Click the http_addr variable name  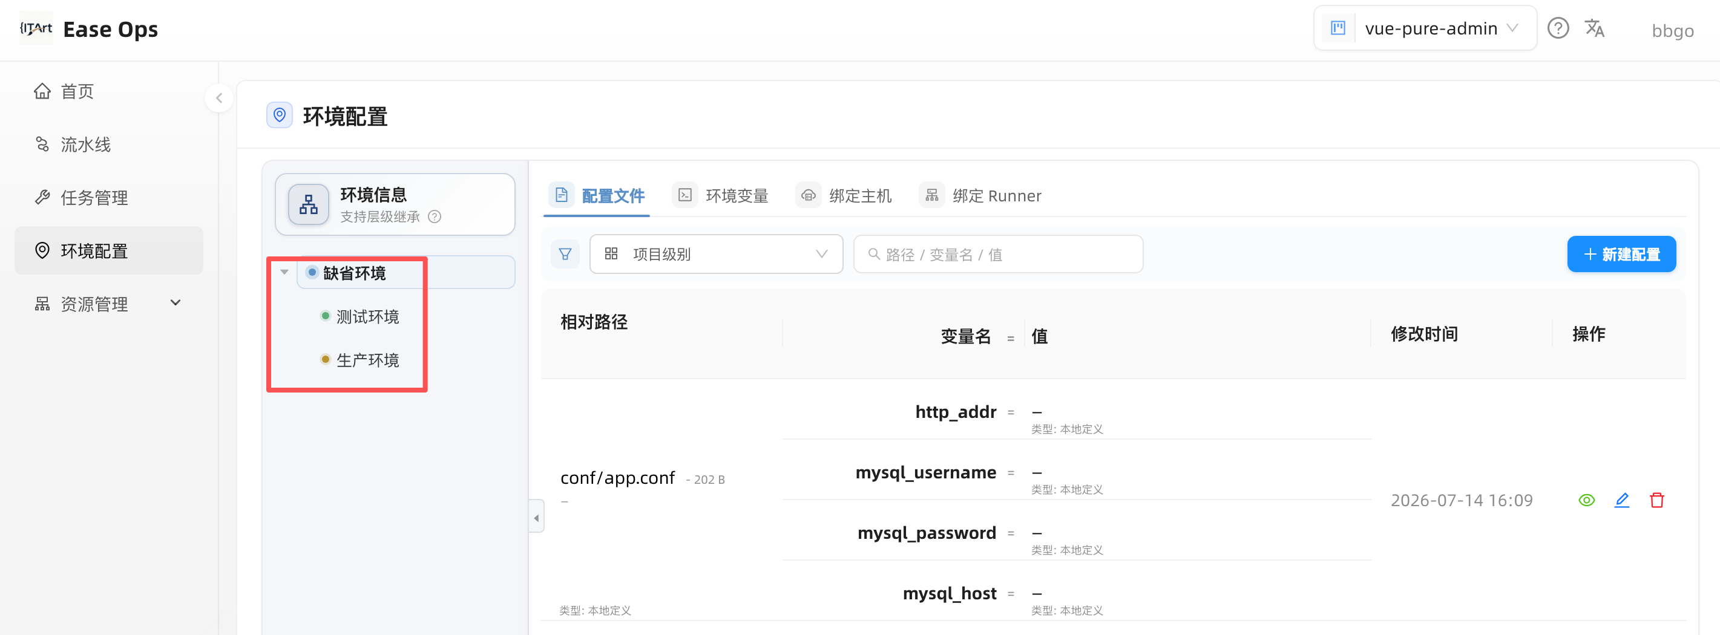tap(956, 412)
